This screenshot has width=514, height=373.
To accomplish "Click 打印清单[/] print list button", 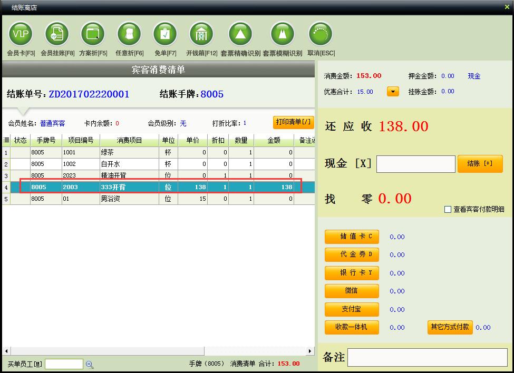I will click(294, 122).
